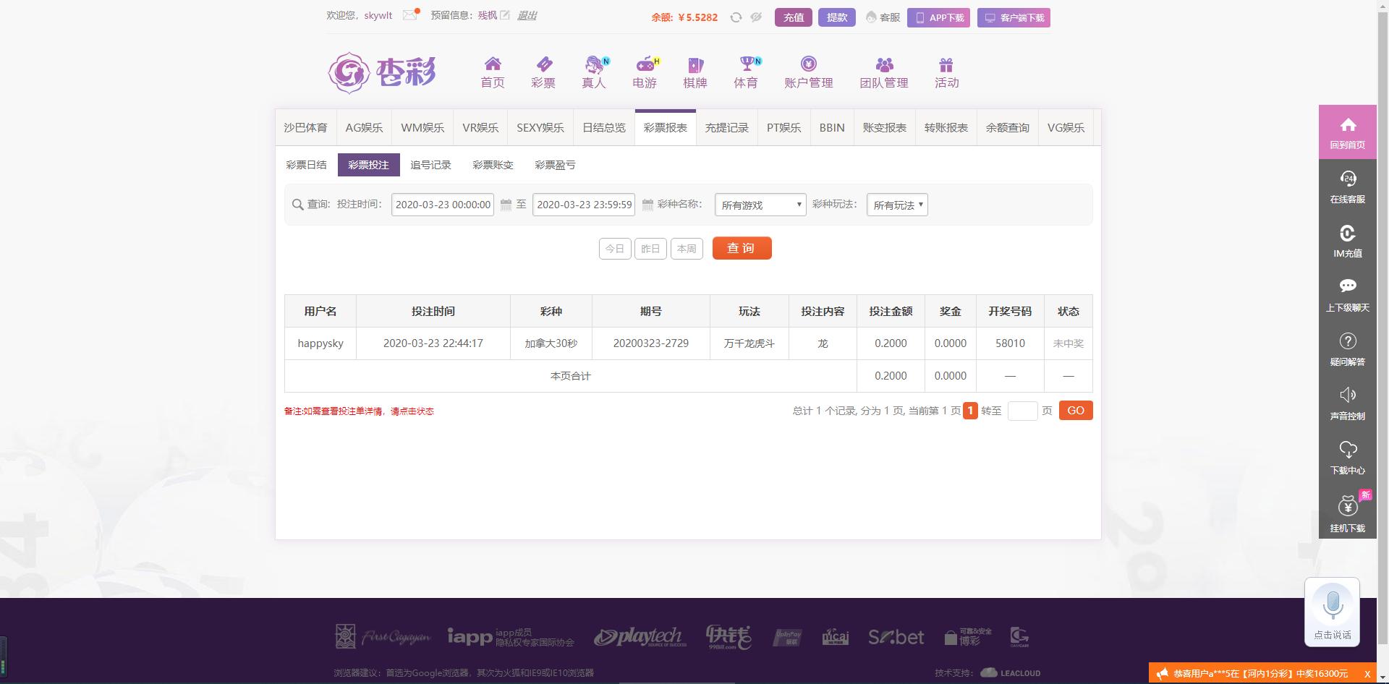Click the orange 查询 button
The image size is (1389, 684).
point(742,248)
